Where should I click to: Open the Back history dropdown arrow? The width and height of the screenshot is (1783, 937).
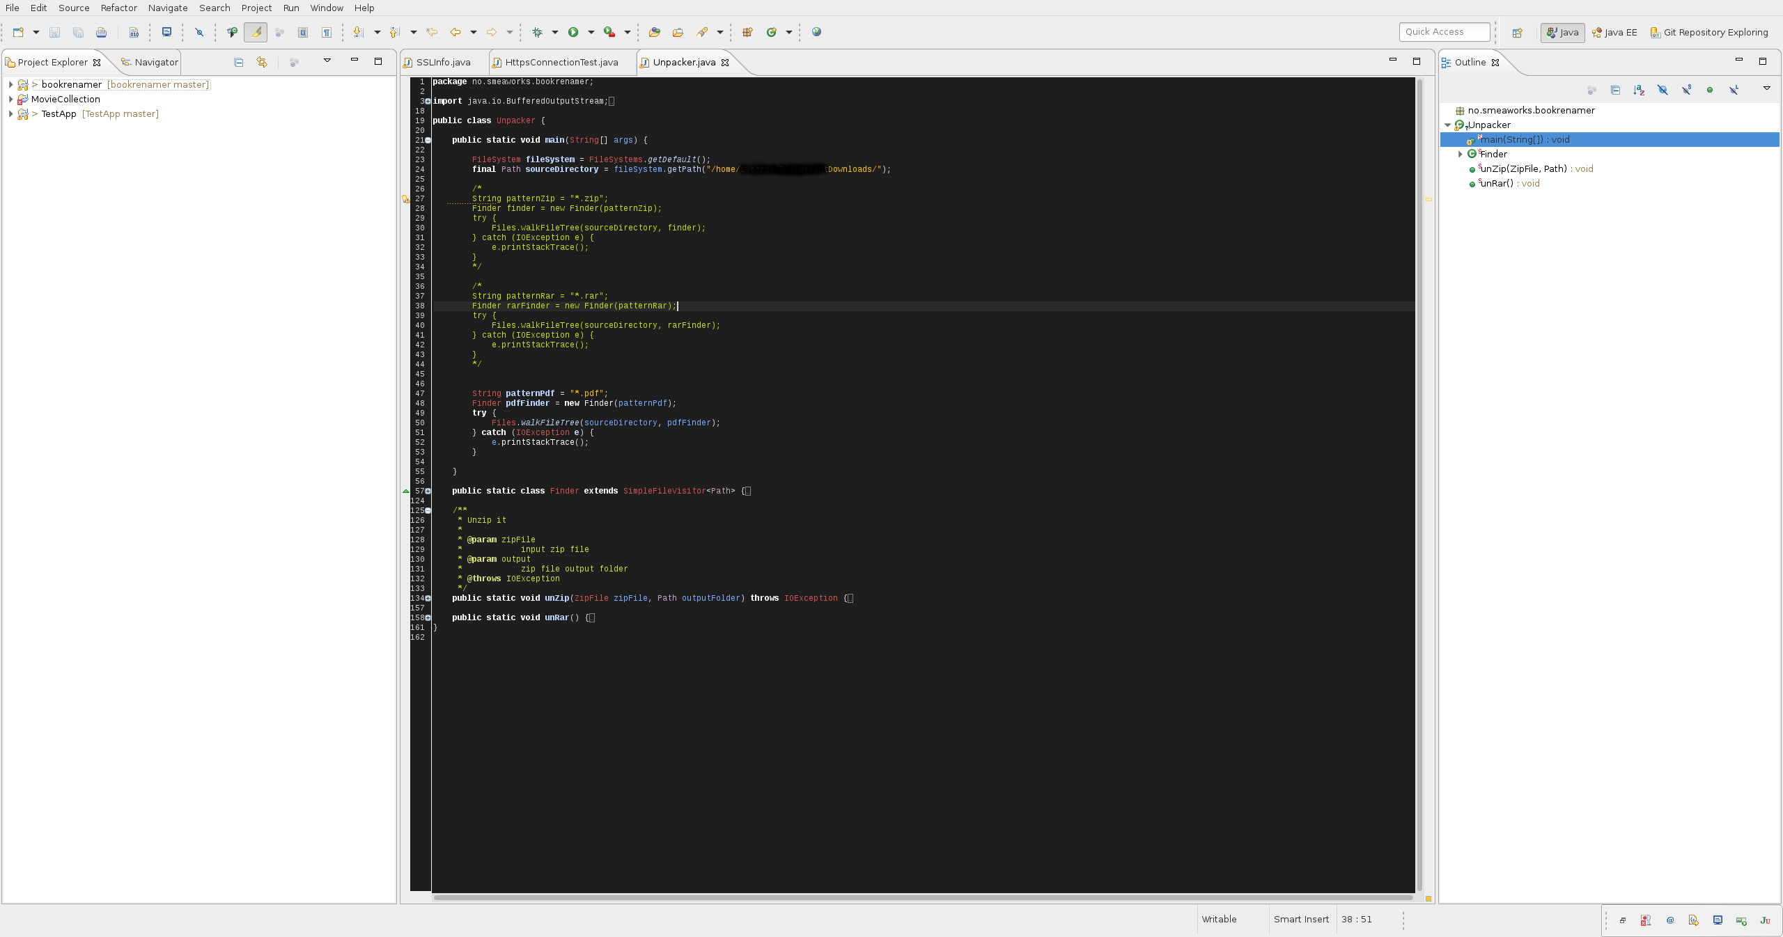coord(473,32)
